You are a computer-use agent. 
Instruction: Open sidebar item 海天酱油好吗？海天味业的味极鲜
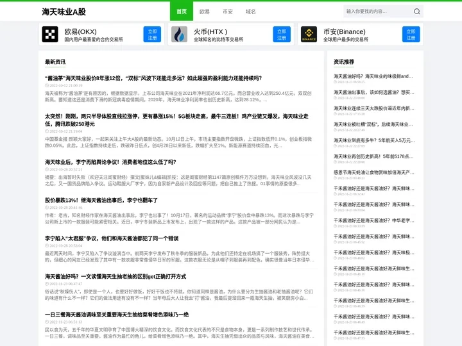373,76
